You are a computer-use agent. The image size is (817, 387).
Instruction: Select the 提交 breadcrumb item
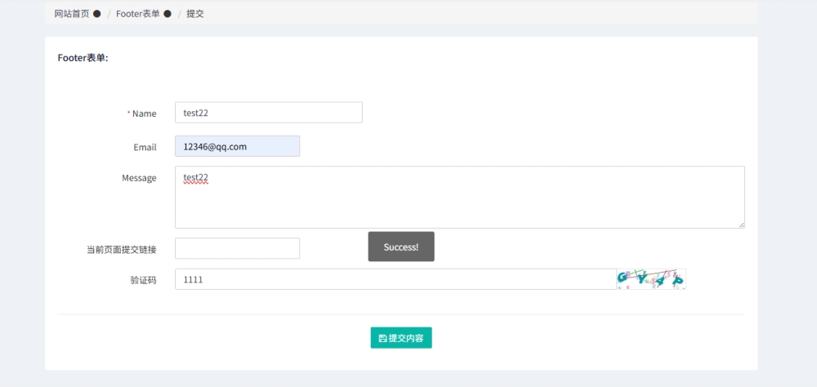pos(195,14)
